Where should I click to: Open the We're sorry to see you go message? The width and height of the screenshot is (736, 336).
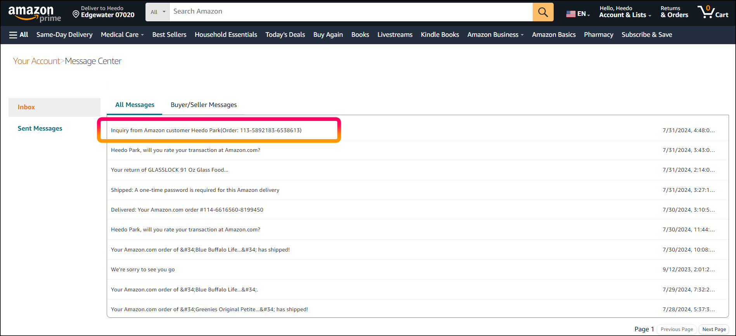click(x=417, y=269)
